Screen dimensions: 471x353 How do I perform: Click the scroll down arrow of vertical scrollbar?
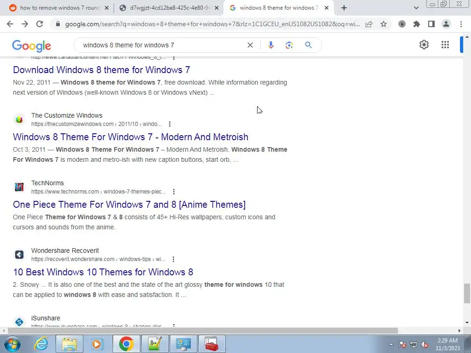pos(467,323)
